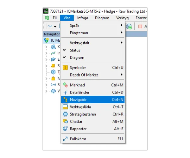Screen dimensions: 190x158
Task: Launch Strategitestaren from the menu
Action: pyautogui.click(x=83, y=114)
